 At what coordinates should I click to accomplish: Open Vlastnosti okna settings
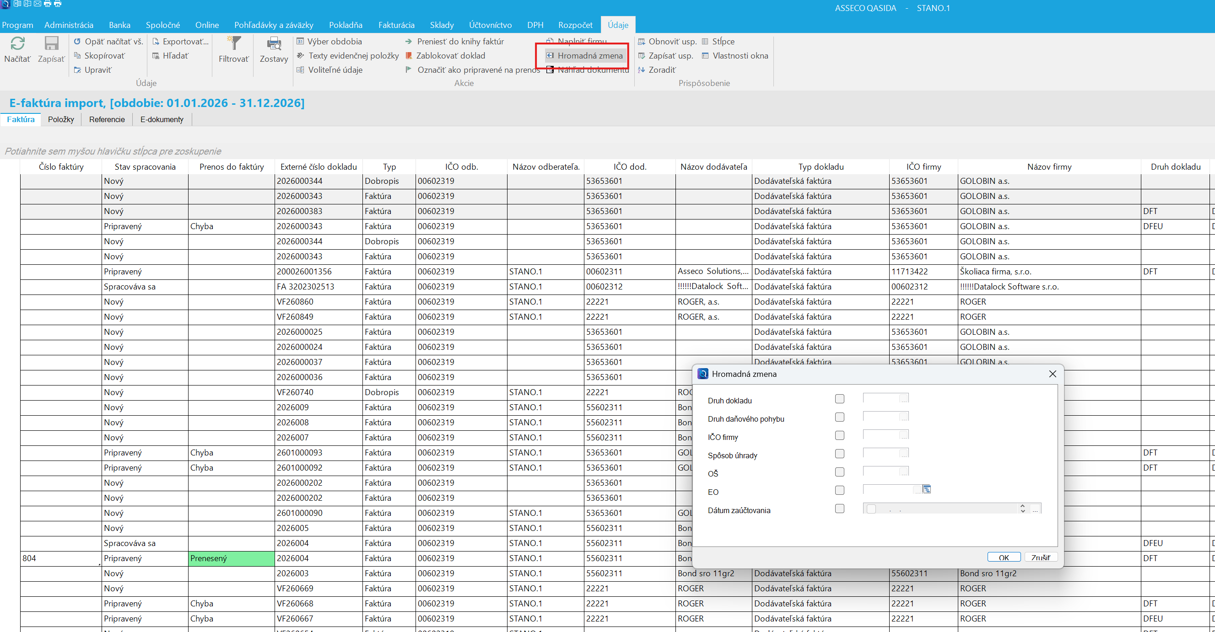pos(735,56)
